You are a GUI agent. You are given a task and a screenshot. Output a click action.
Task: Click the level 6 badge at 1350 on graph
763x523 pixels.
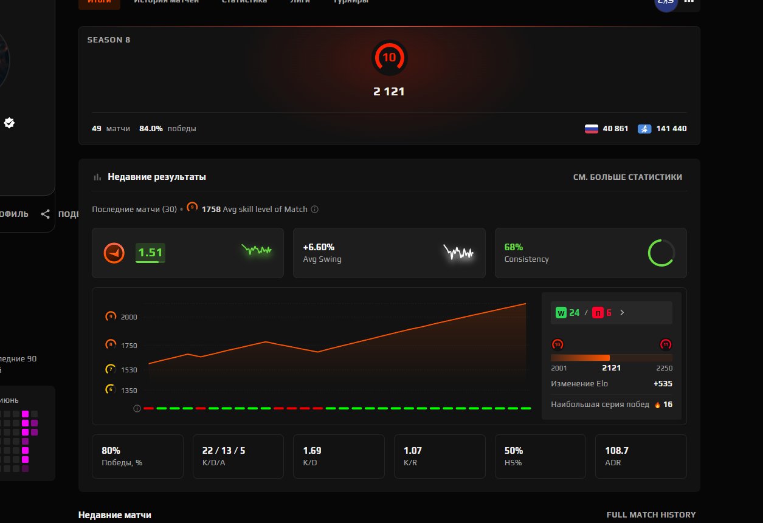click(111, 389)
